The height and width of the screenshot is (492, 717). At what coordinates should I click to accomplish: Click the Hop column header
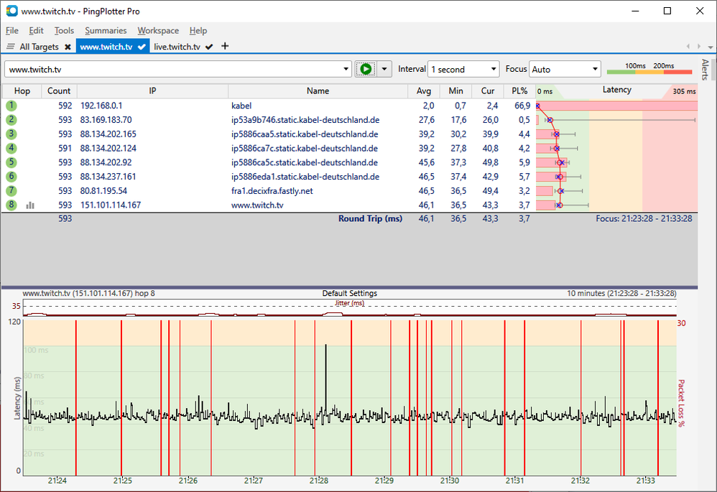22,91
